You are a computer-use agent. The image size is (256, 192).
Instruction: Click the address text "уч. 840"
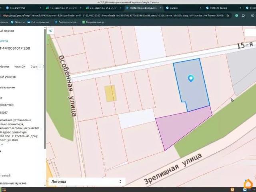pos(12,140)
